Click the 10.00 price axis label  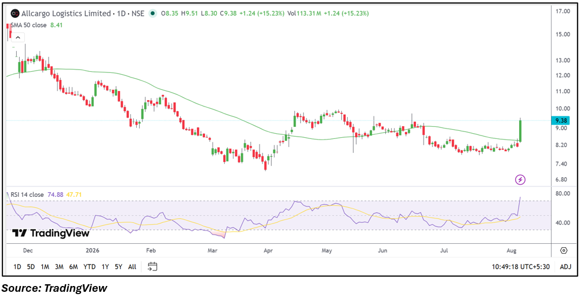pos(562,109)
